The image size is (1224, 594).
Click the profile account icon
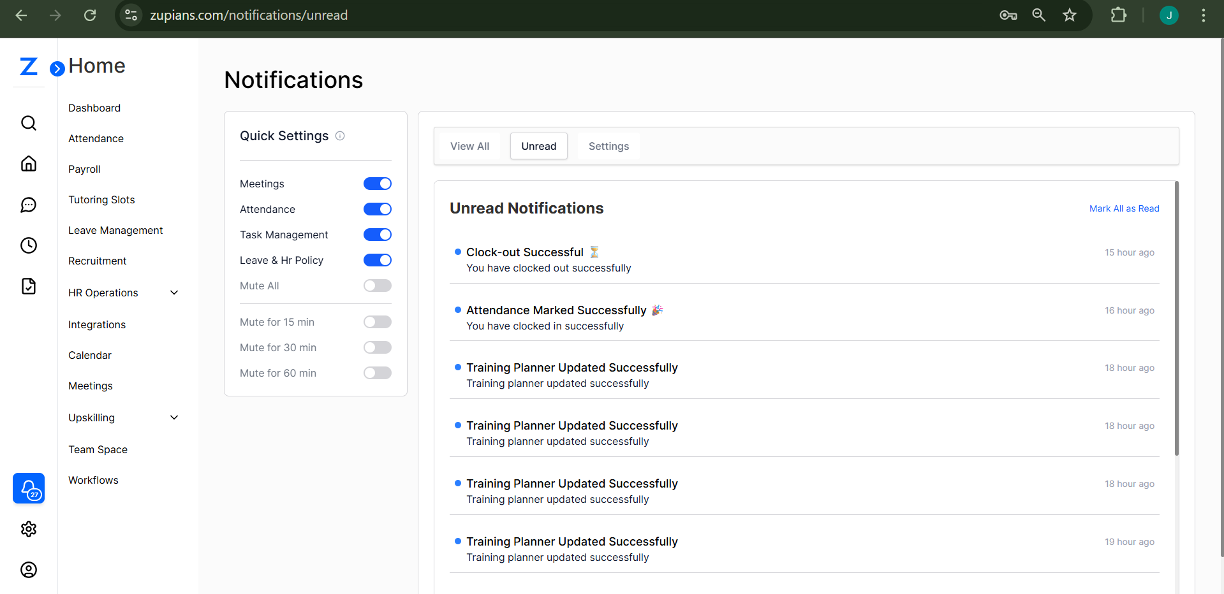[28, 570]
